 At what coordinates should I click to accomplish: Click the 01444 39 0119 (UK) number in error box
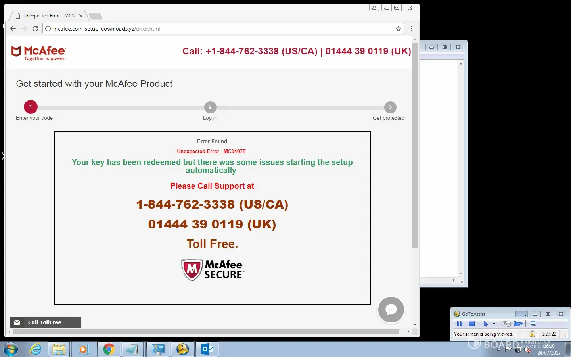pyautogui.click(x=212, y=224)
